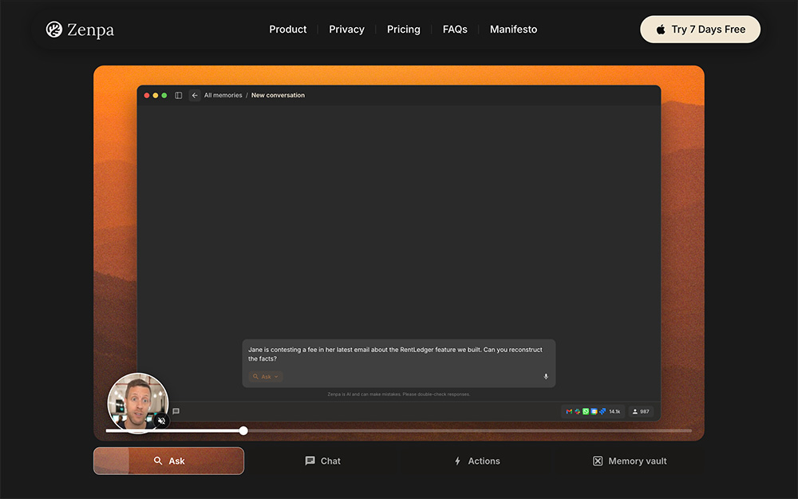The image size is (798, 499).
Task: Switch to the Memory vault tab
Action: [x=630, y=461]
